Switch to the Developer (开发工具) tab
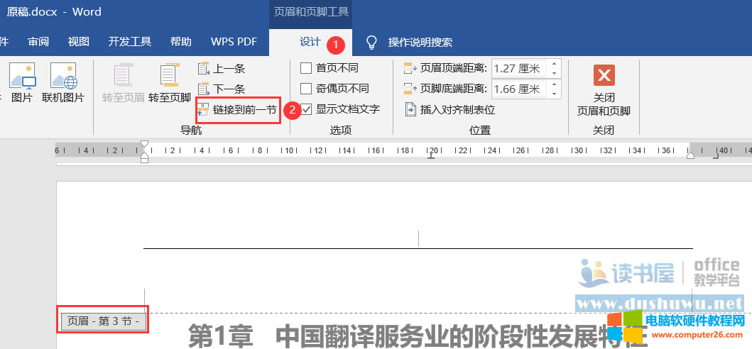Image resolution: width=752 pixels, height=349 pixels. [x=130, y=42]
